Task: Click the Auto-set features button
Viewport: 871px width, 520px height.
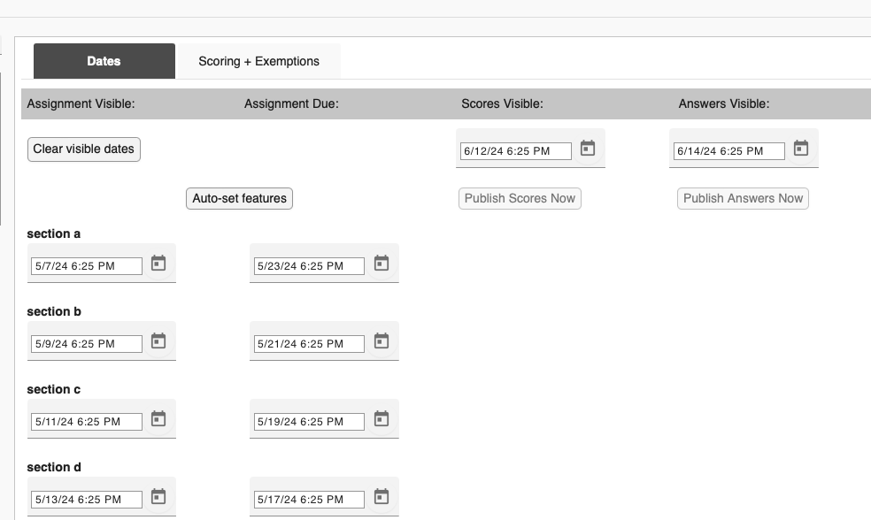Action: pos(239,199)
